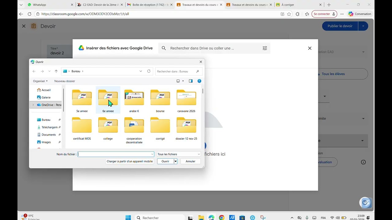Toggle the preview pane in Open dialog
The image size is (392, 220).
coord(191,81)
